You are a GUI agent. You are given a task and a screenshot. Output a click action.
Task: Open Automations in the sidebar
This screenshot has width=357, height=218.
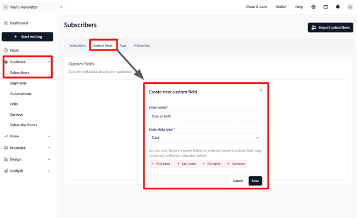(21, 93)
